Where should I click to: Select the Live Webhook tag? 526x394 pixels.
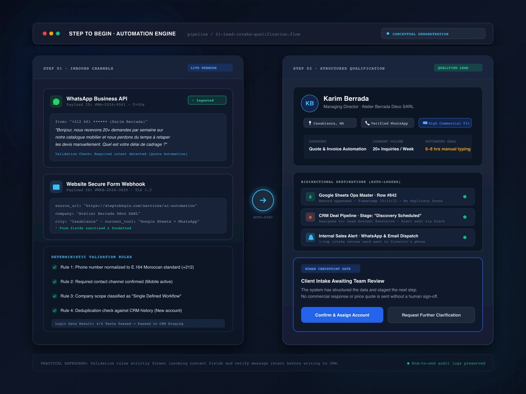(210, 68)
